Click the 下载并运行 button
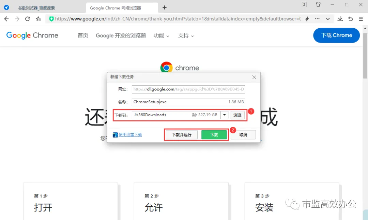 point(182,135)
